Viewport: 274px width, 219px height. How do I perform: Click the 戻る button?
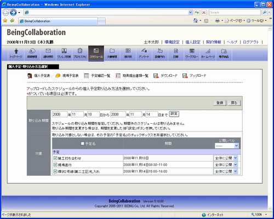click(x=234, y=103)
